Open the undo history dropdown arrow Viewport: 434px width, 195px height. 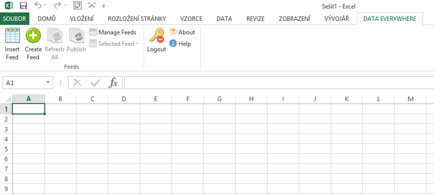[45, 6]
